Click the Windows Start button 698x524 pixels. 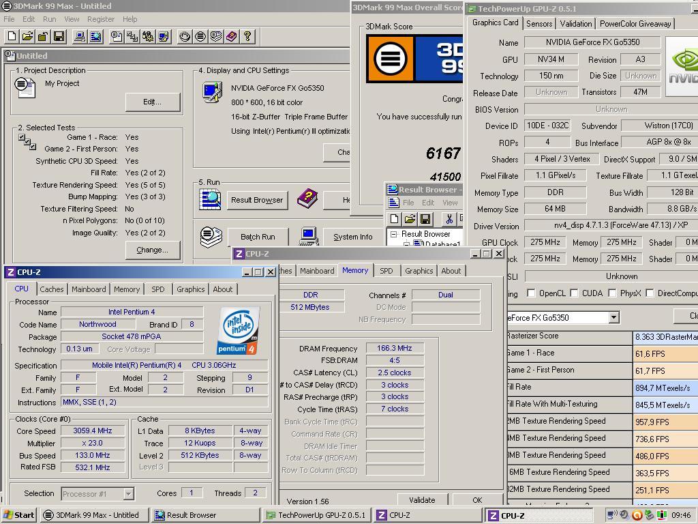18,515
